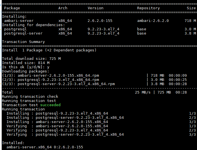The width and height of the screenshot is (197, 150).
Task: Click the postgresql-server dependency row name
Action: (23, 33)
